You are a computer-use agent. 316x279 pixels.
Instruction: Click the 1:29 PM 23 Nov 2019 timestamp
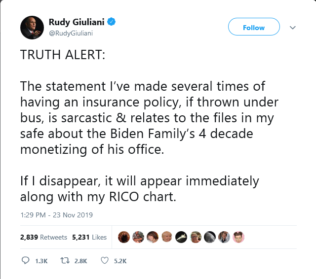56,215
